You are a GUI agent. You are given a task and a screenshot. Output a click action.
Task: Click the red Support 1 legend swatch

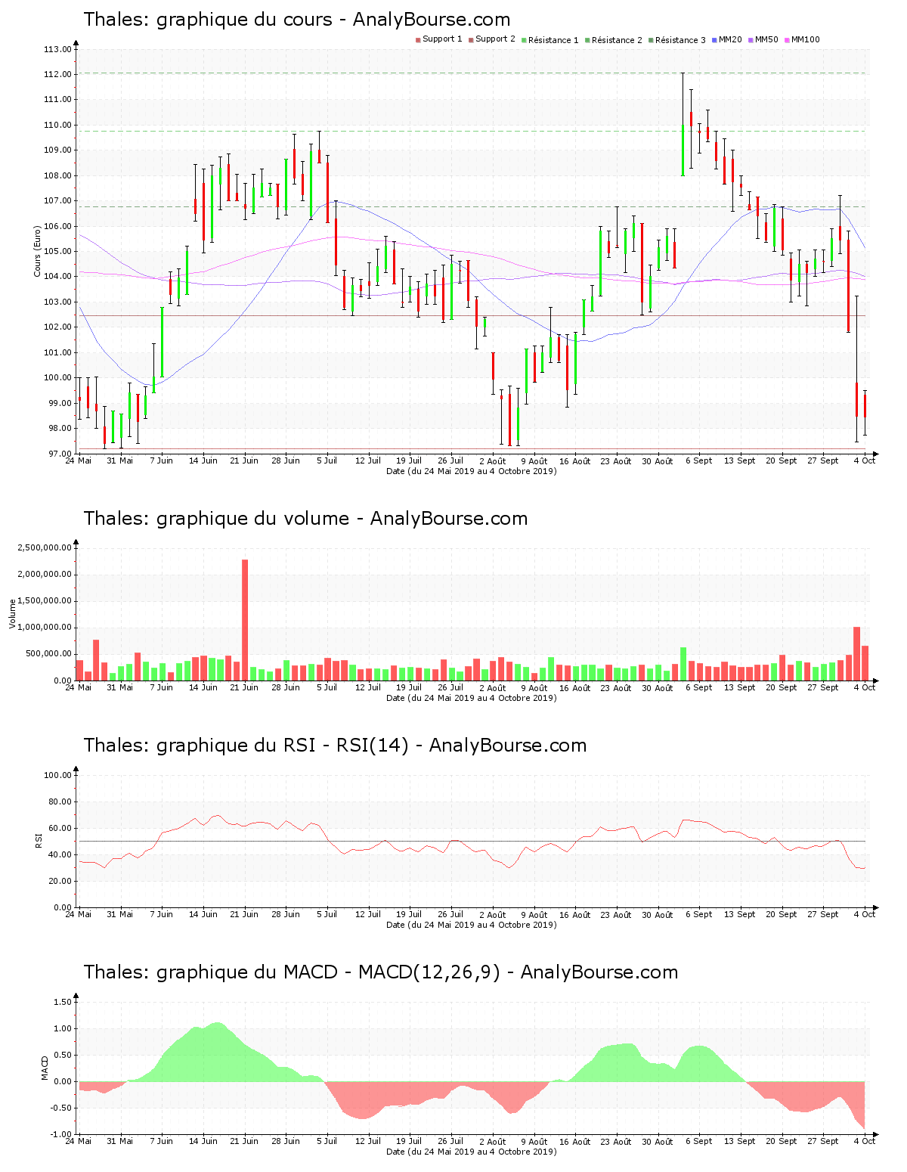tap(418, 40)
